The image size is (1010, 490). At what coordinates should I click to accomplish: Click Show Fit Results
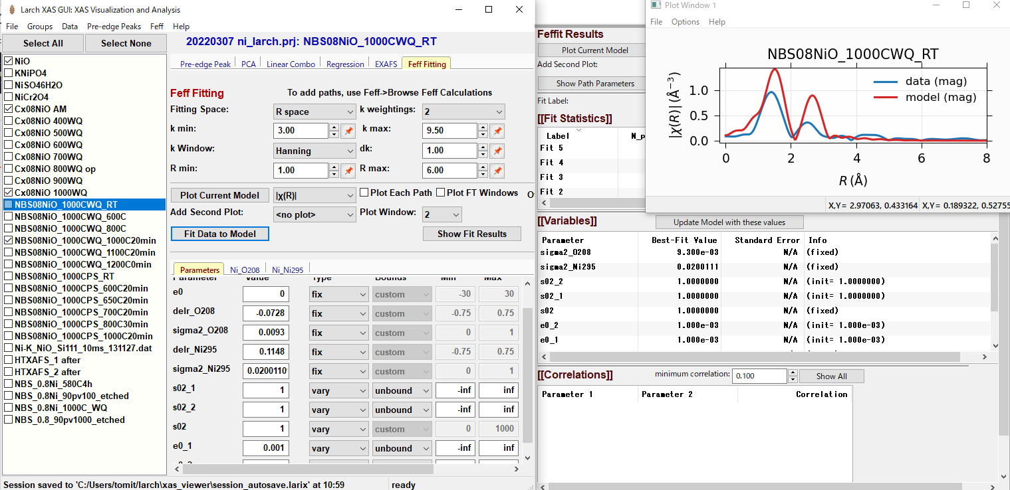click(471, 234)
